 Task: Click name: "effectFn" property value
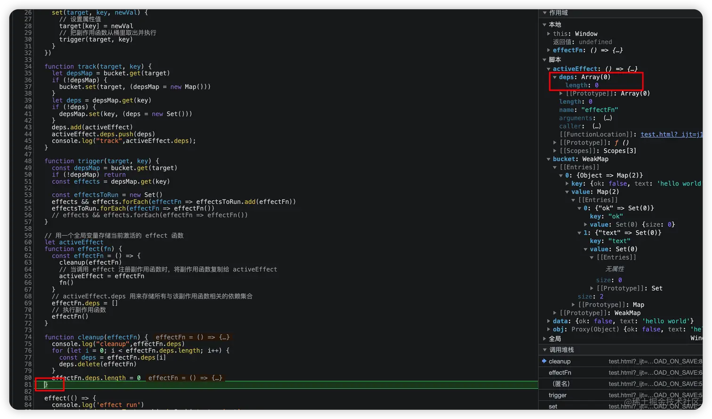[599, 110]
